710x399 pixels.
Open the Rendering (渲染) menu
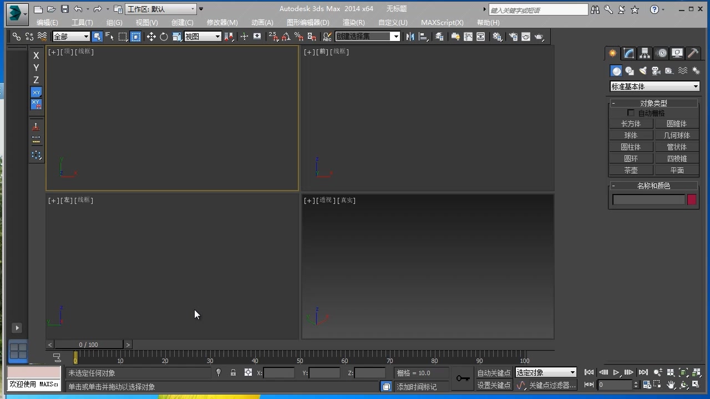click(353, 23)
